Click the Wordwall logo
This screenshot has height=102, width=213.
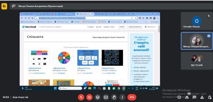(29, 27)
